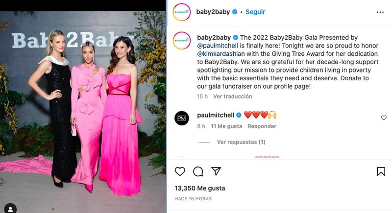The width and height of the screenshot is (392, 213).
Task: Reply to paulmitchell comment via Responder
Action: tap(262, 126)
